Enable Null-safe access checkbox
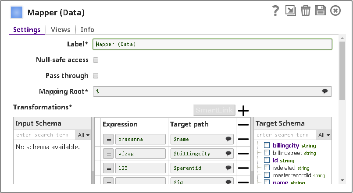The width and height of the screenshot is (353, 193). 96,60
